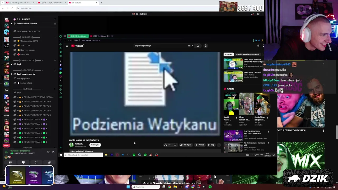The height and width of the screenshot is (190, 338).
Task: Open the Kaktus 97 channel link
Action: [x=79, y=144]
